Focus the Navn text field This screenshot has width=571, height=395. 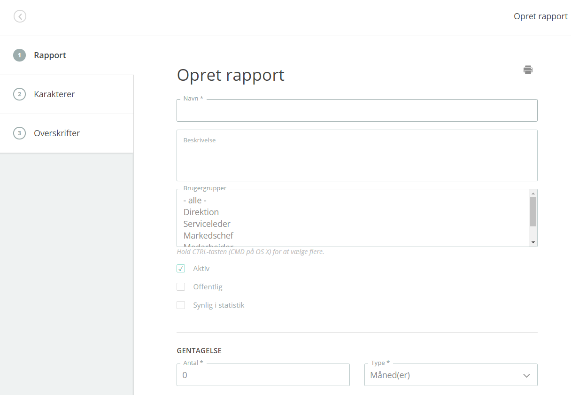[x=357, y=110]
